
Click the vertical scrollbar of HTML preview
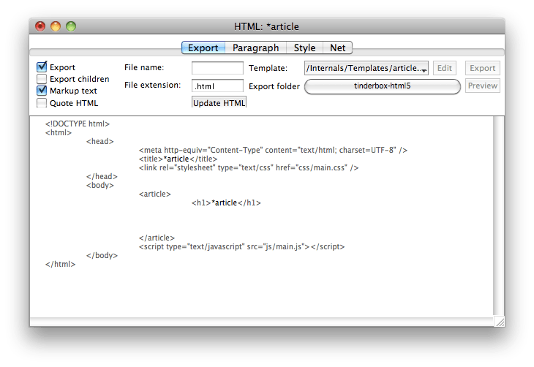tap(499, 216)
